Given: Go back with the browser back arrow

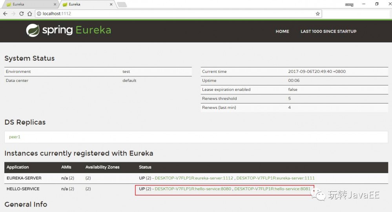Looking at the screenshot, I should pyautogui.click(x=5, y=13).
